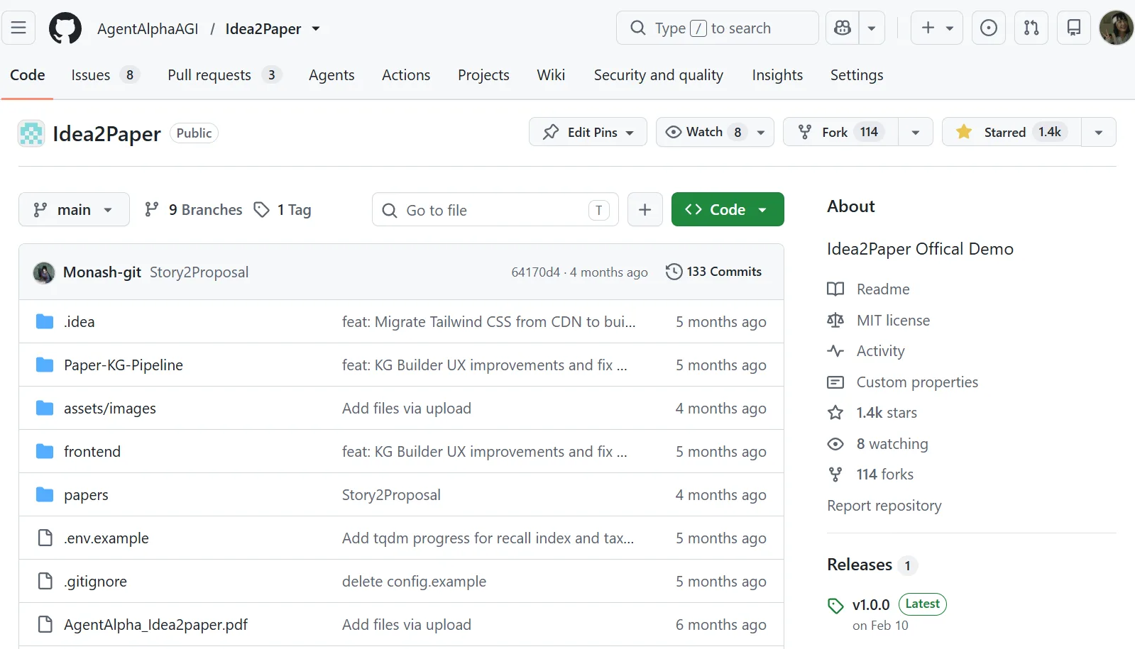Screen dimensions: 1135x649
Task: Open the Create new plus dropdown
Action: [937, 28]
